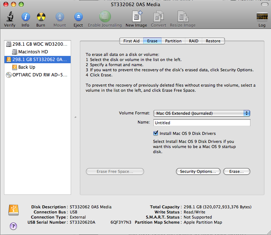
Task: Switch to the Erase tab
Action: click(152, 41)
